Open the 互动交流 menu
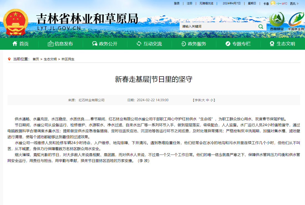 pyautogui.click(x=149, y=44)
